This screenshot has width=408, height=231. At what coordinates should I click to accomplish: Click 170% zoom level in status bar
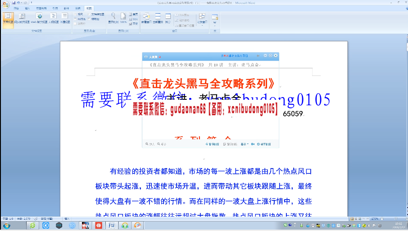click(x=375, y=219)
